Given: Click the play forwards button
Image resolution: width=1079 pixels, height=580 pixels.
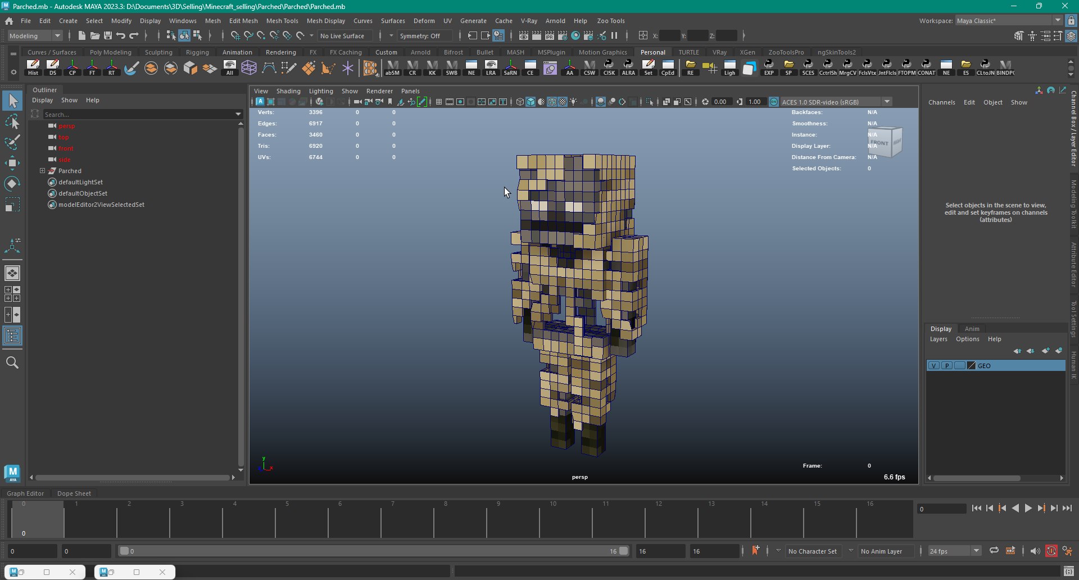Looking at the screenshot, I should [1028, 508].
